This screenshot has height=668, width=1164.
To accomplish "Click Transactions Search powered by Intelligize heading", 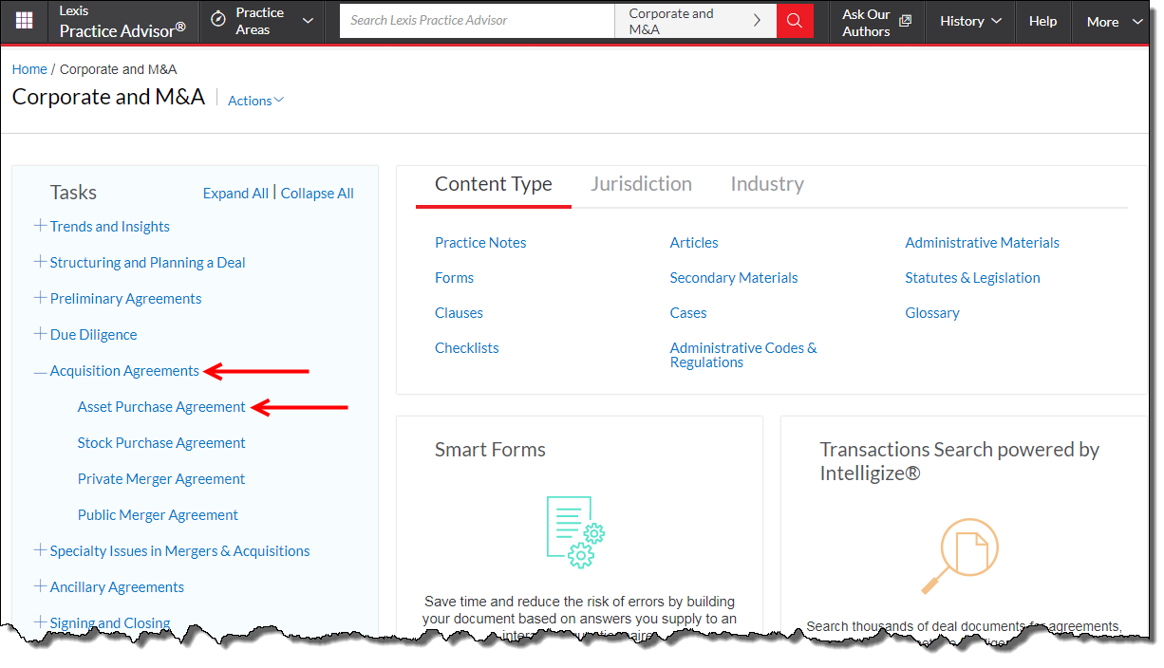I will (x=960, y=461).
